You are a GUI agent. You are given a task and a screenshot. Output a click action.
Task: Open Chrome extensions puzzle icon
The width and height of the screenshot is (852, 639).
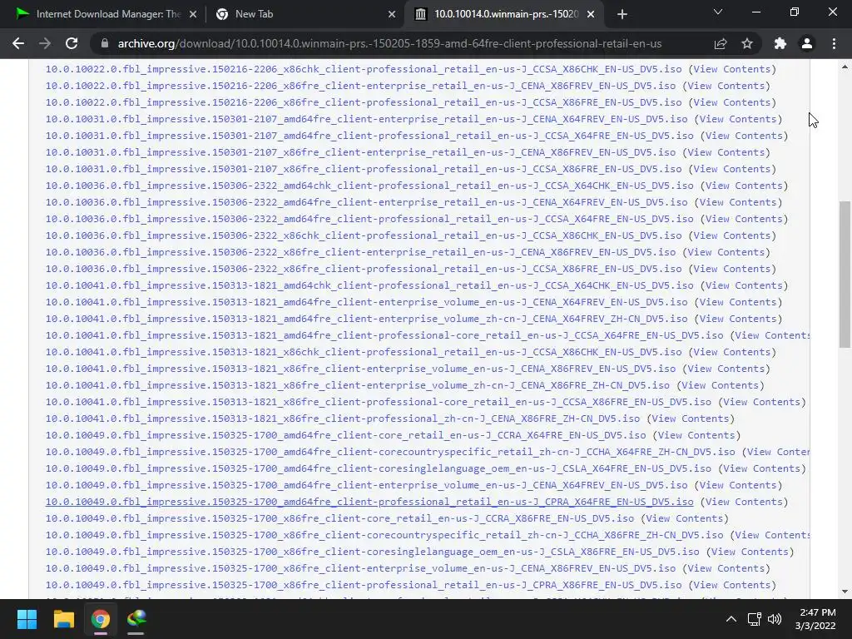tap(780, 43)
